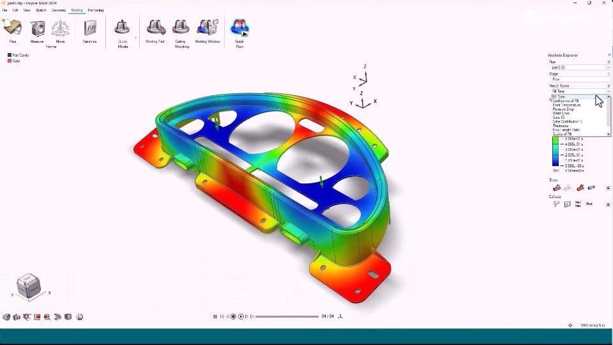Click the sixth view control icon at bottom-left
The image size is (613, 345).
click(x=57, y=317)
